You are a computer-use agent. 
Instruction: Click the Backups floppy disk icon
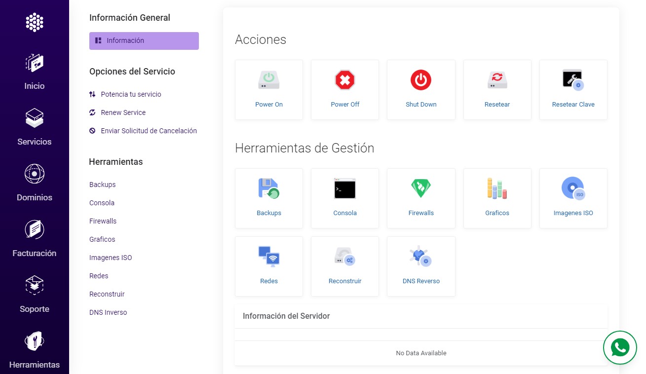[x=269, y=188]
